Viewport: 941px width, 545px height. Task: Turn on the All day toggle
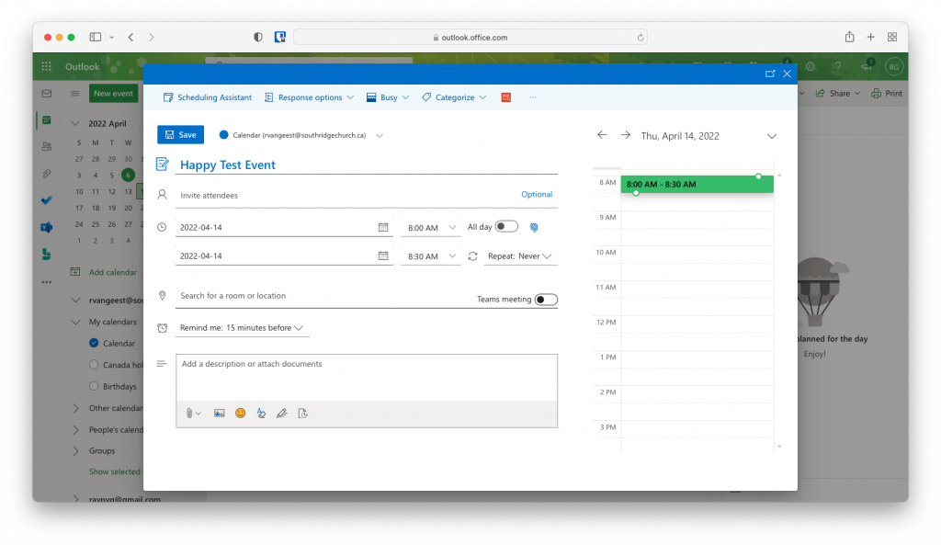click(x=506, y=227)
